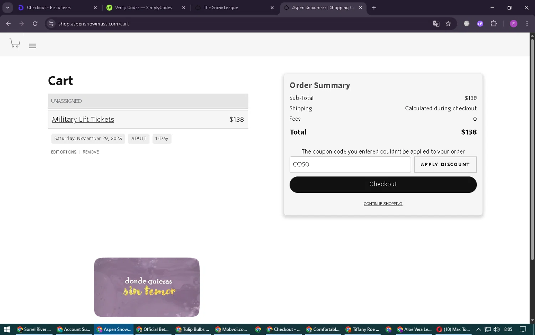Click the 1-Day tag
This screenshot has height=335, width=535.
click(162, 139)
